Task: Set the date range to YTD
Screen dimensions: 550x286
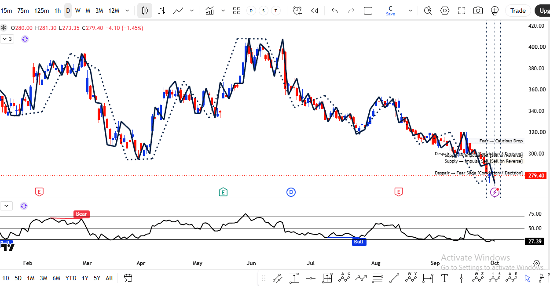Action: click(70, 278)
